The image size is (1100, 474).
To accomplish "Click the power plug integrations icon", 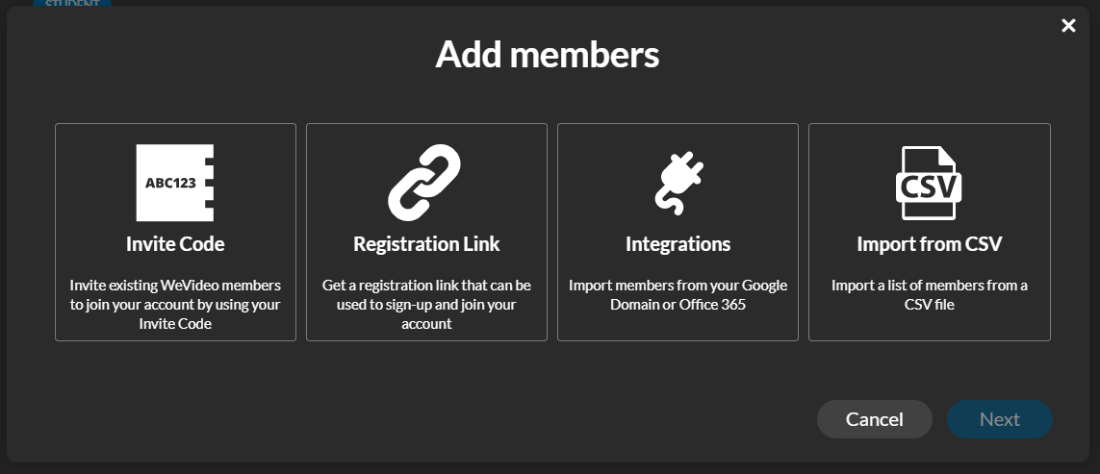I will tap(678, 183).
